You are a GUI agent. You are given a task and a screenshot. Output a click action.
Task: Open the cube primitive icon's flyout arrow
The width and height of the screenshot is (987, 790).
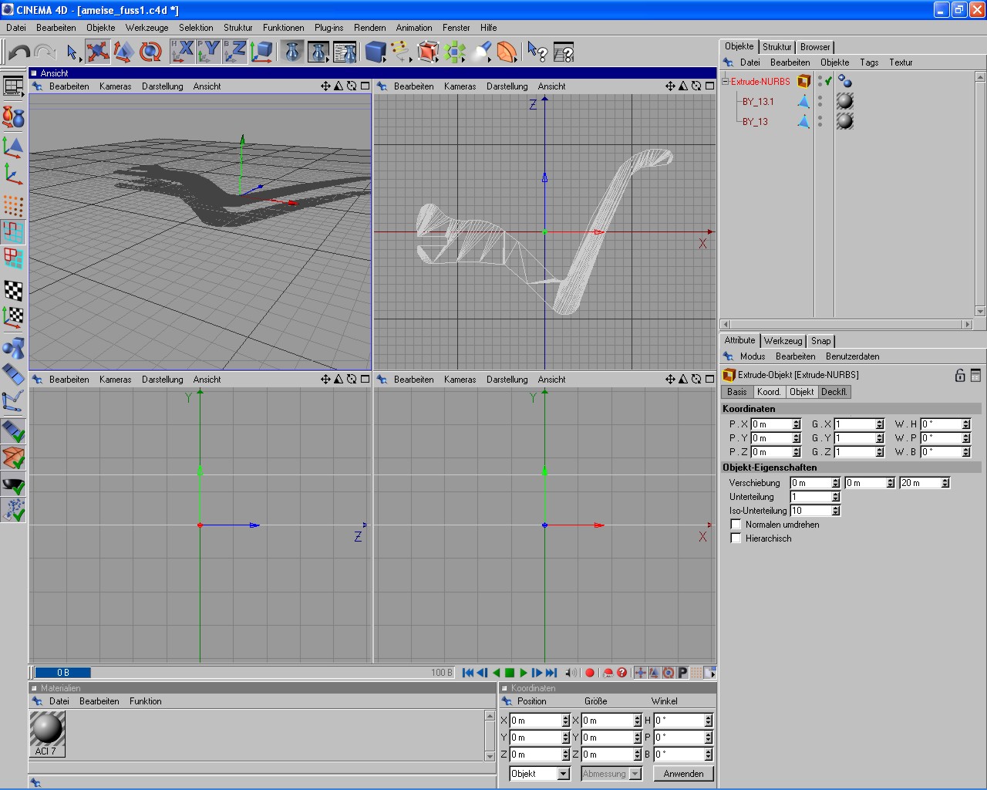pyautogui.click(x=383, y=59)
